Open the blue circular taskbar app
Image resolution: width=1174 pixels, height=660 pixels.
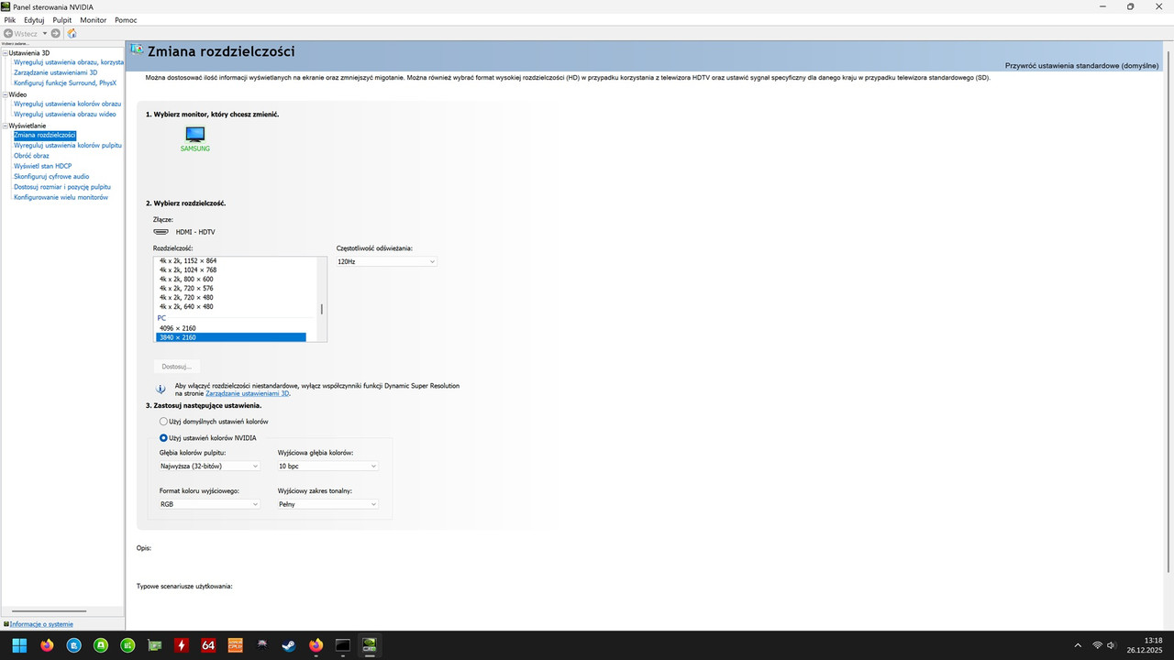click(74, 645)
